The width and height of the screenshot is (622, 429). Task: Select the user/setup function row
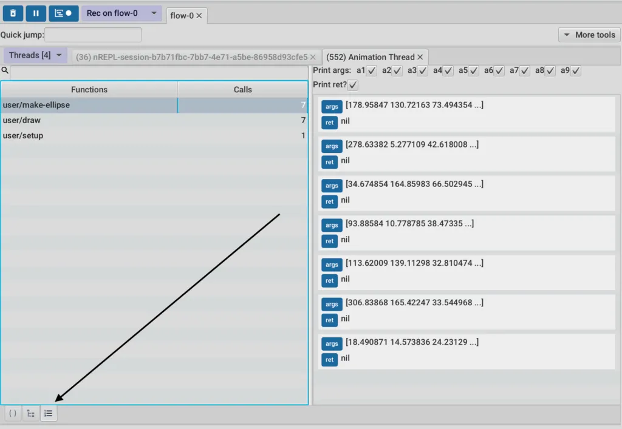pyautogui.click(x=154, y=135)
